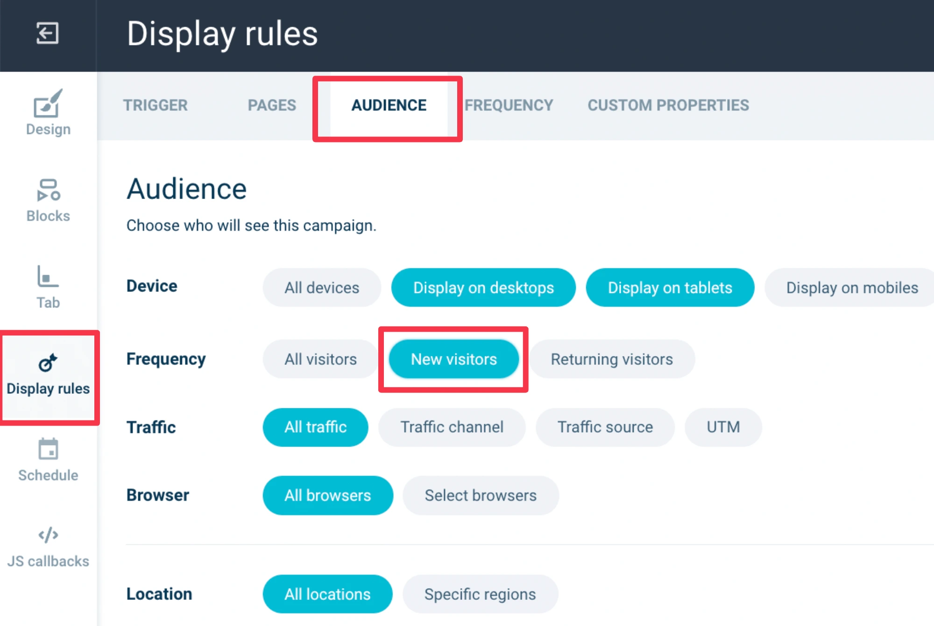
Task: Click the exit editor arrow icon
Action: tap(48, 34)
